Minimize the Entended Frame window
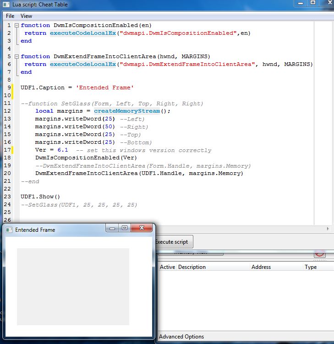This screenshot has width=334, height=344. (x=112, y=228)
